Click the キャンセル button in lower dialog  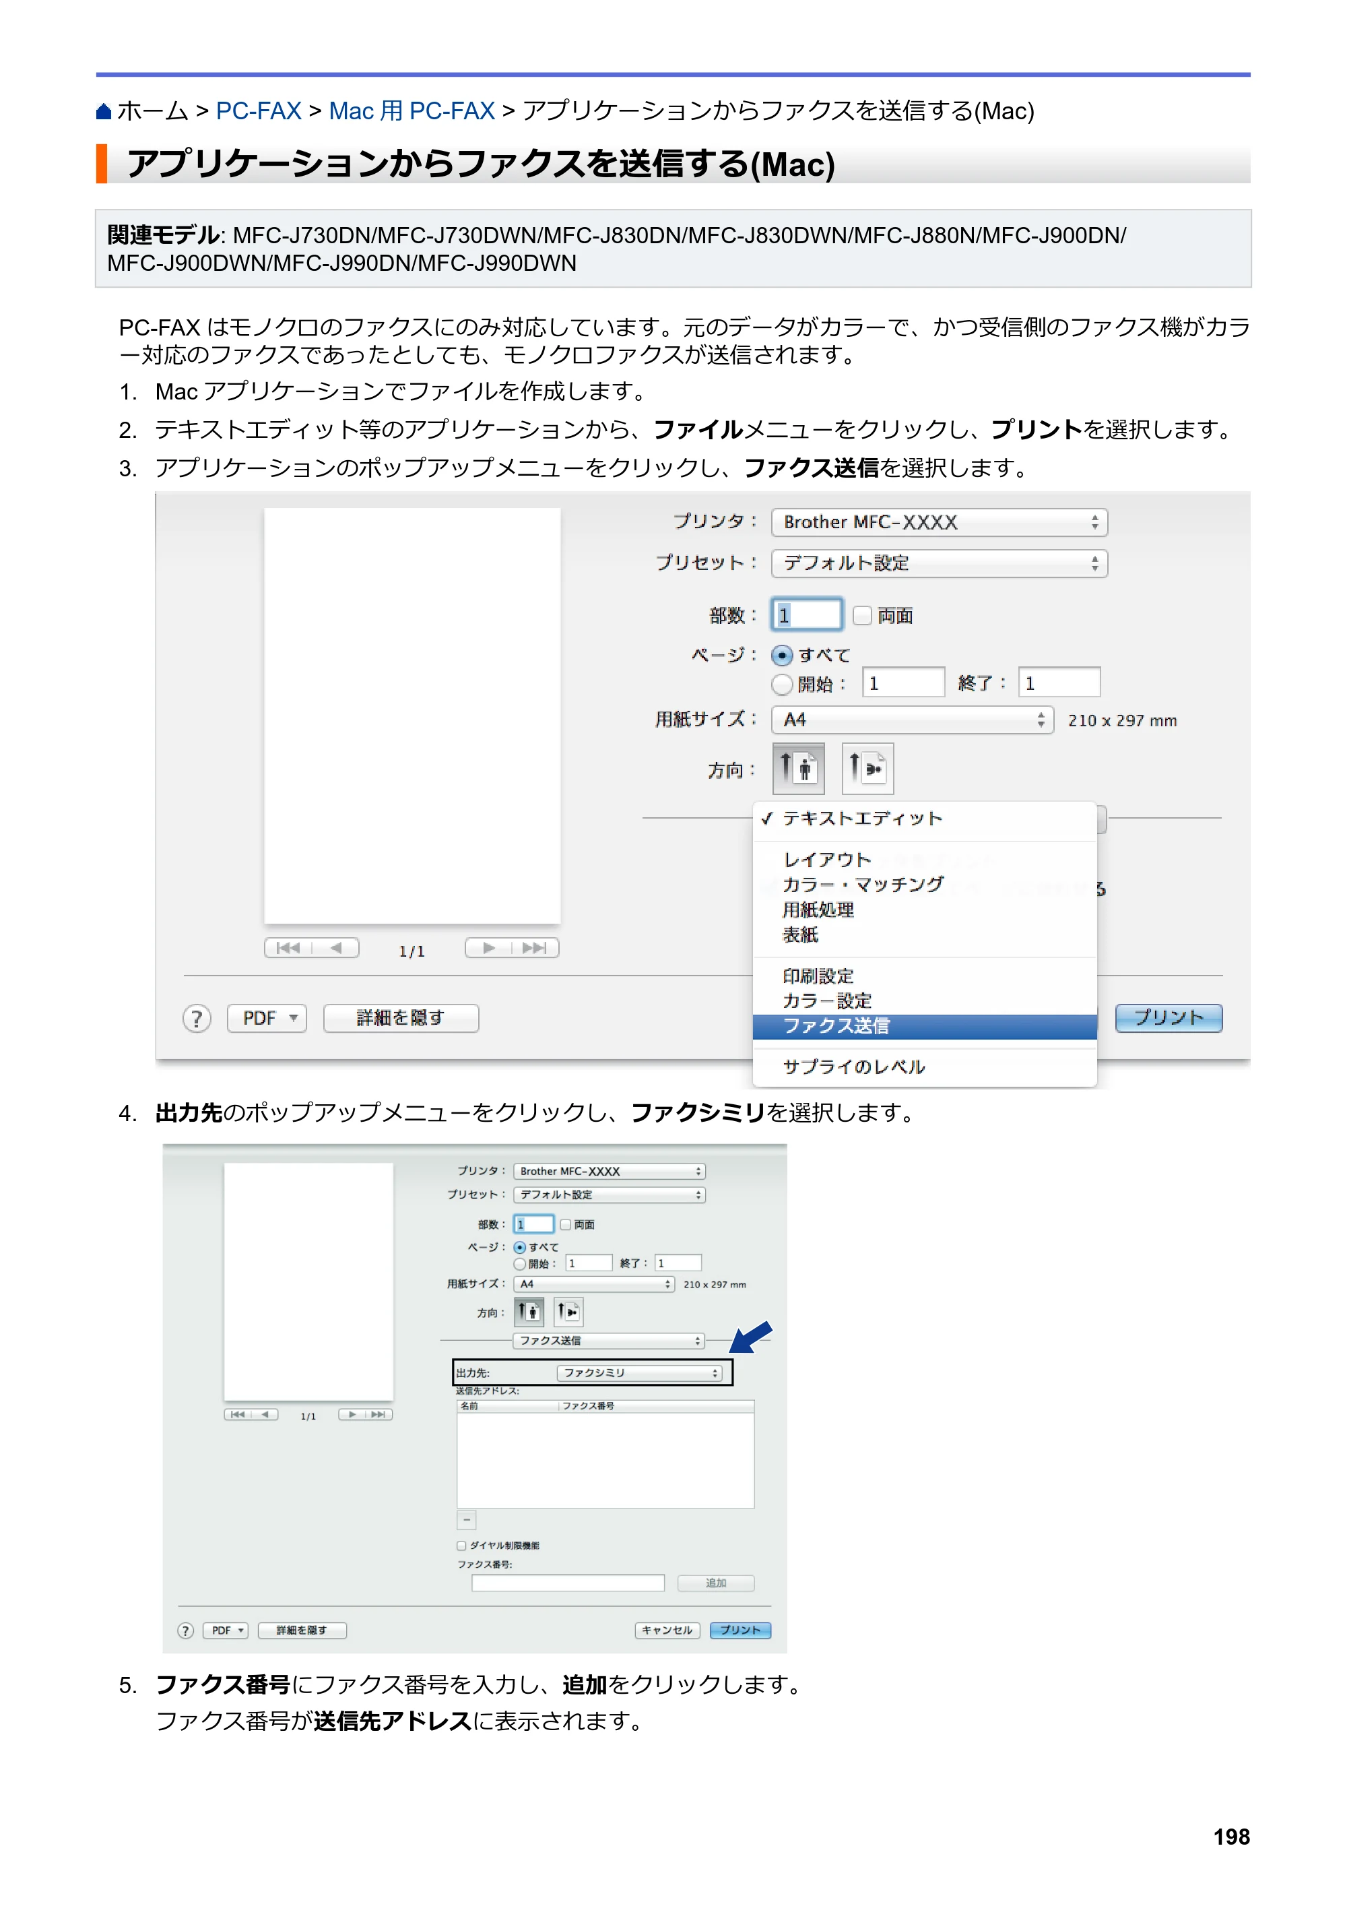pos(667,1630)
